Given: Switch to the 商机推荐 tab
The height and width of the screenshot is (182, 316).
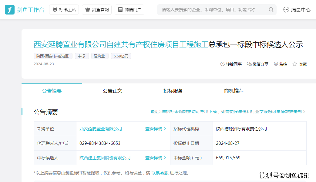Looking at the screenshot, I should [234, 91].
